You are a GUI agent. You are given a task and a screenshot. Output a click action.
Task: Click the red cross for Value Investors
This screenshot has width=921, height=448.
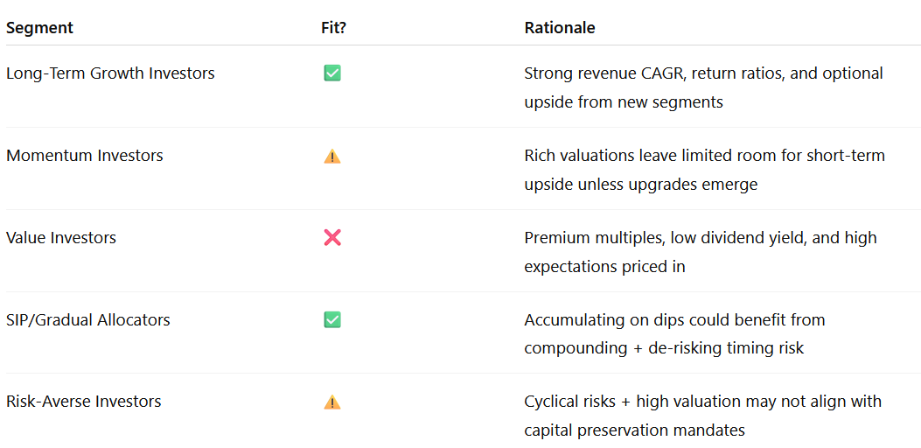point(332,238)
